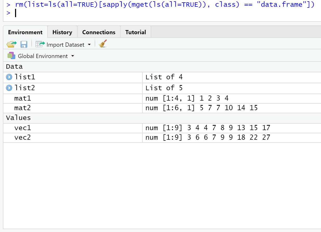This screenshot has height=232, width=321.
Task: Click the load workspace folder icon
Action: pos(12,44)
